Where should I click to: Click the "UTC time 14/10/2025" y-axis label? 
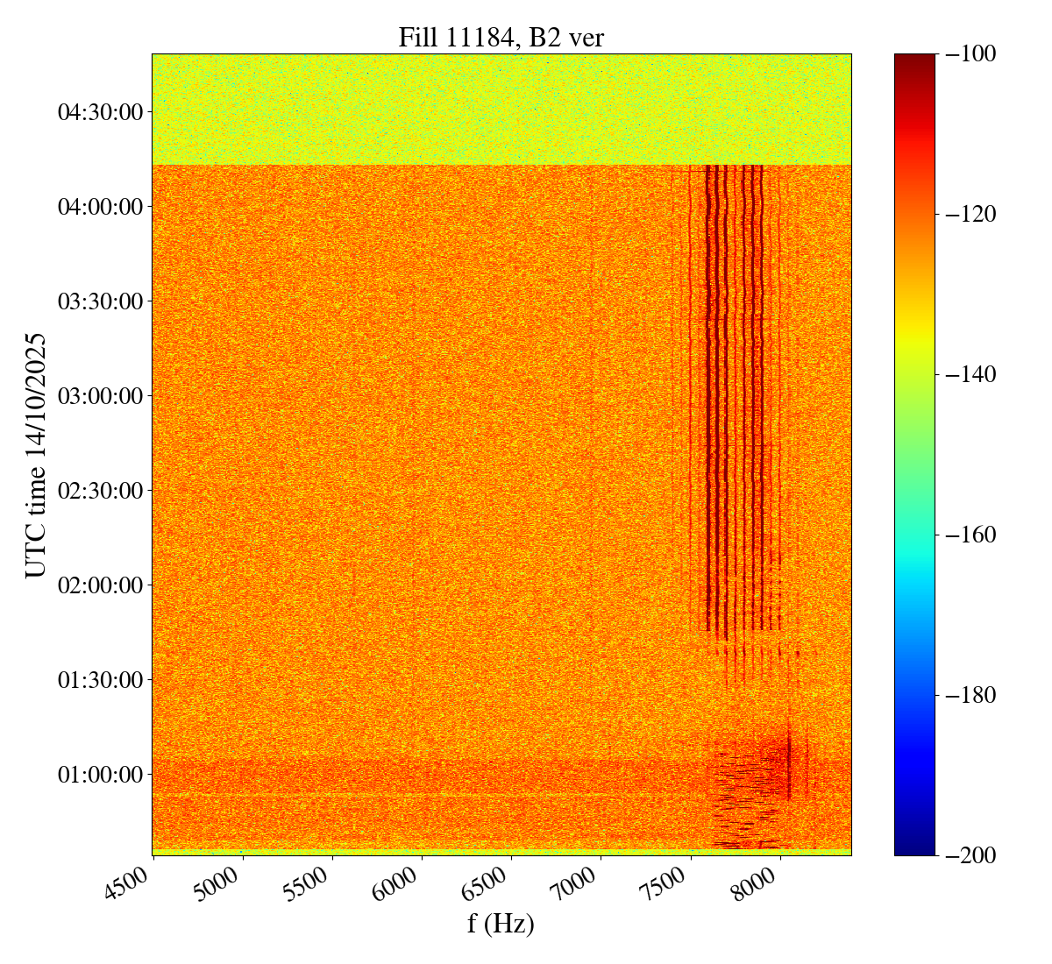coord(35,455)
